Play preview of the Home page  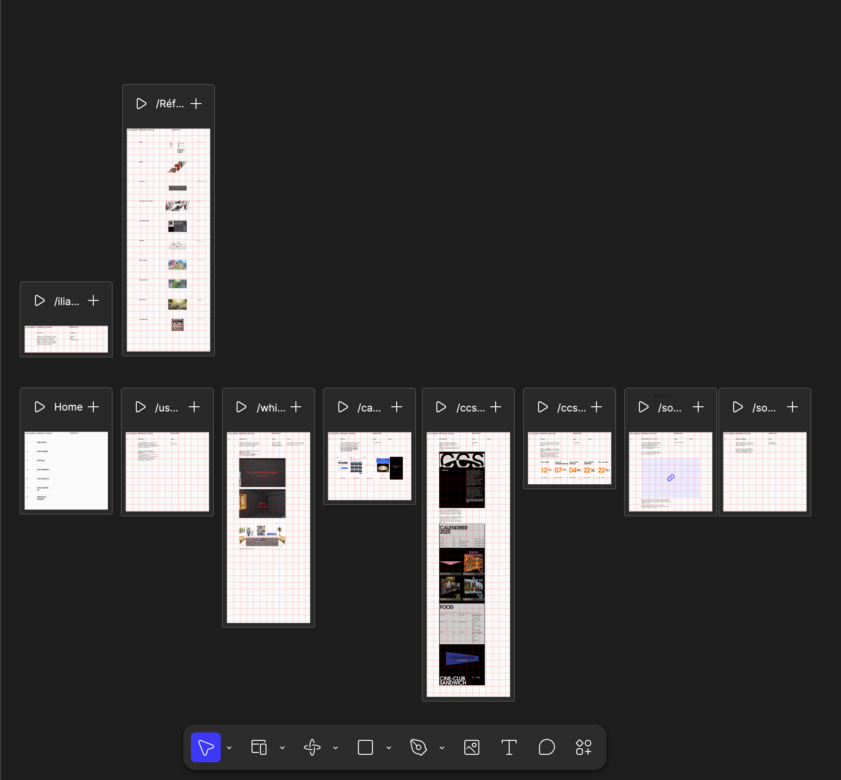[x=40, y=407]
